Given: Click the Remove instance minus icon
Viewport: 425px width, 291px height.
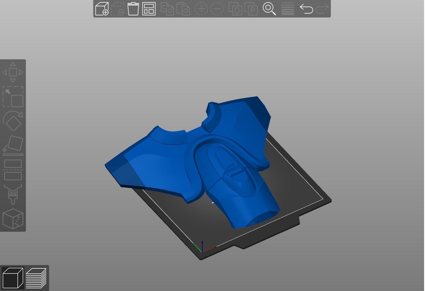Looking at the screenshot, I should (217, 9).
